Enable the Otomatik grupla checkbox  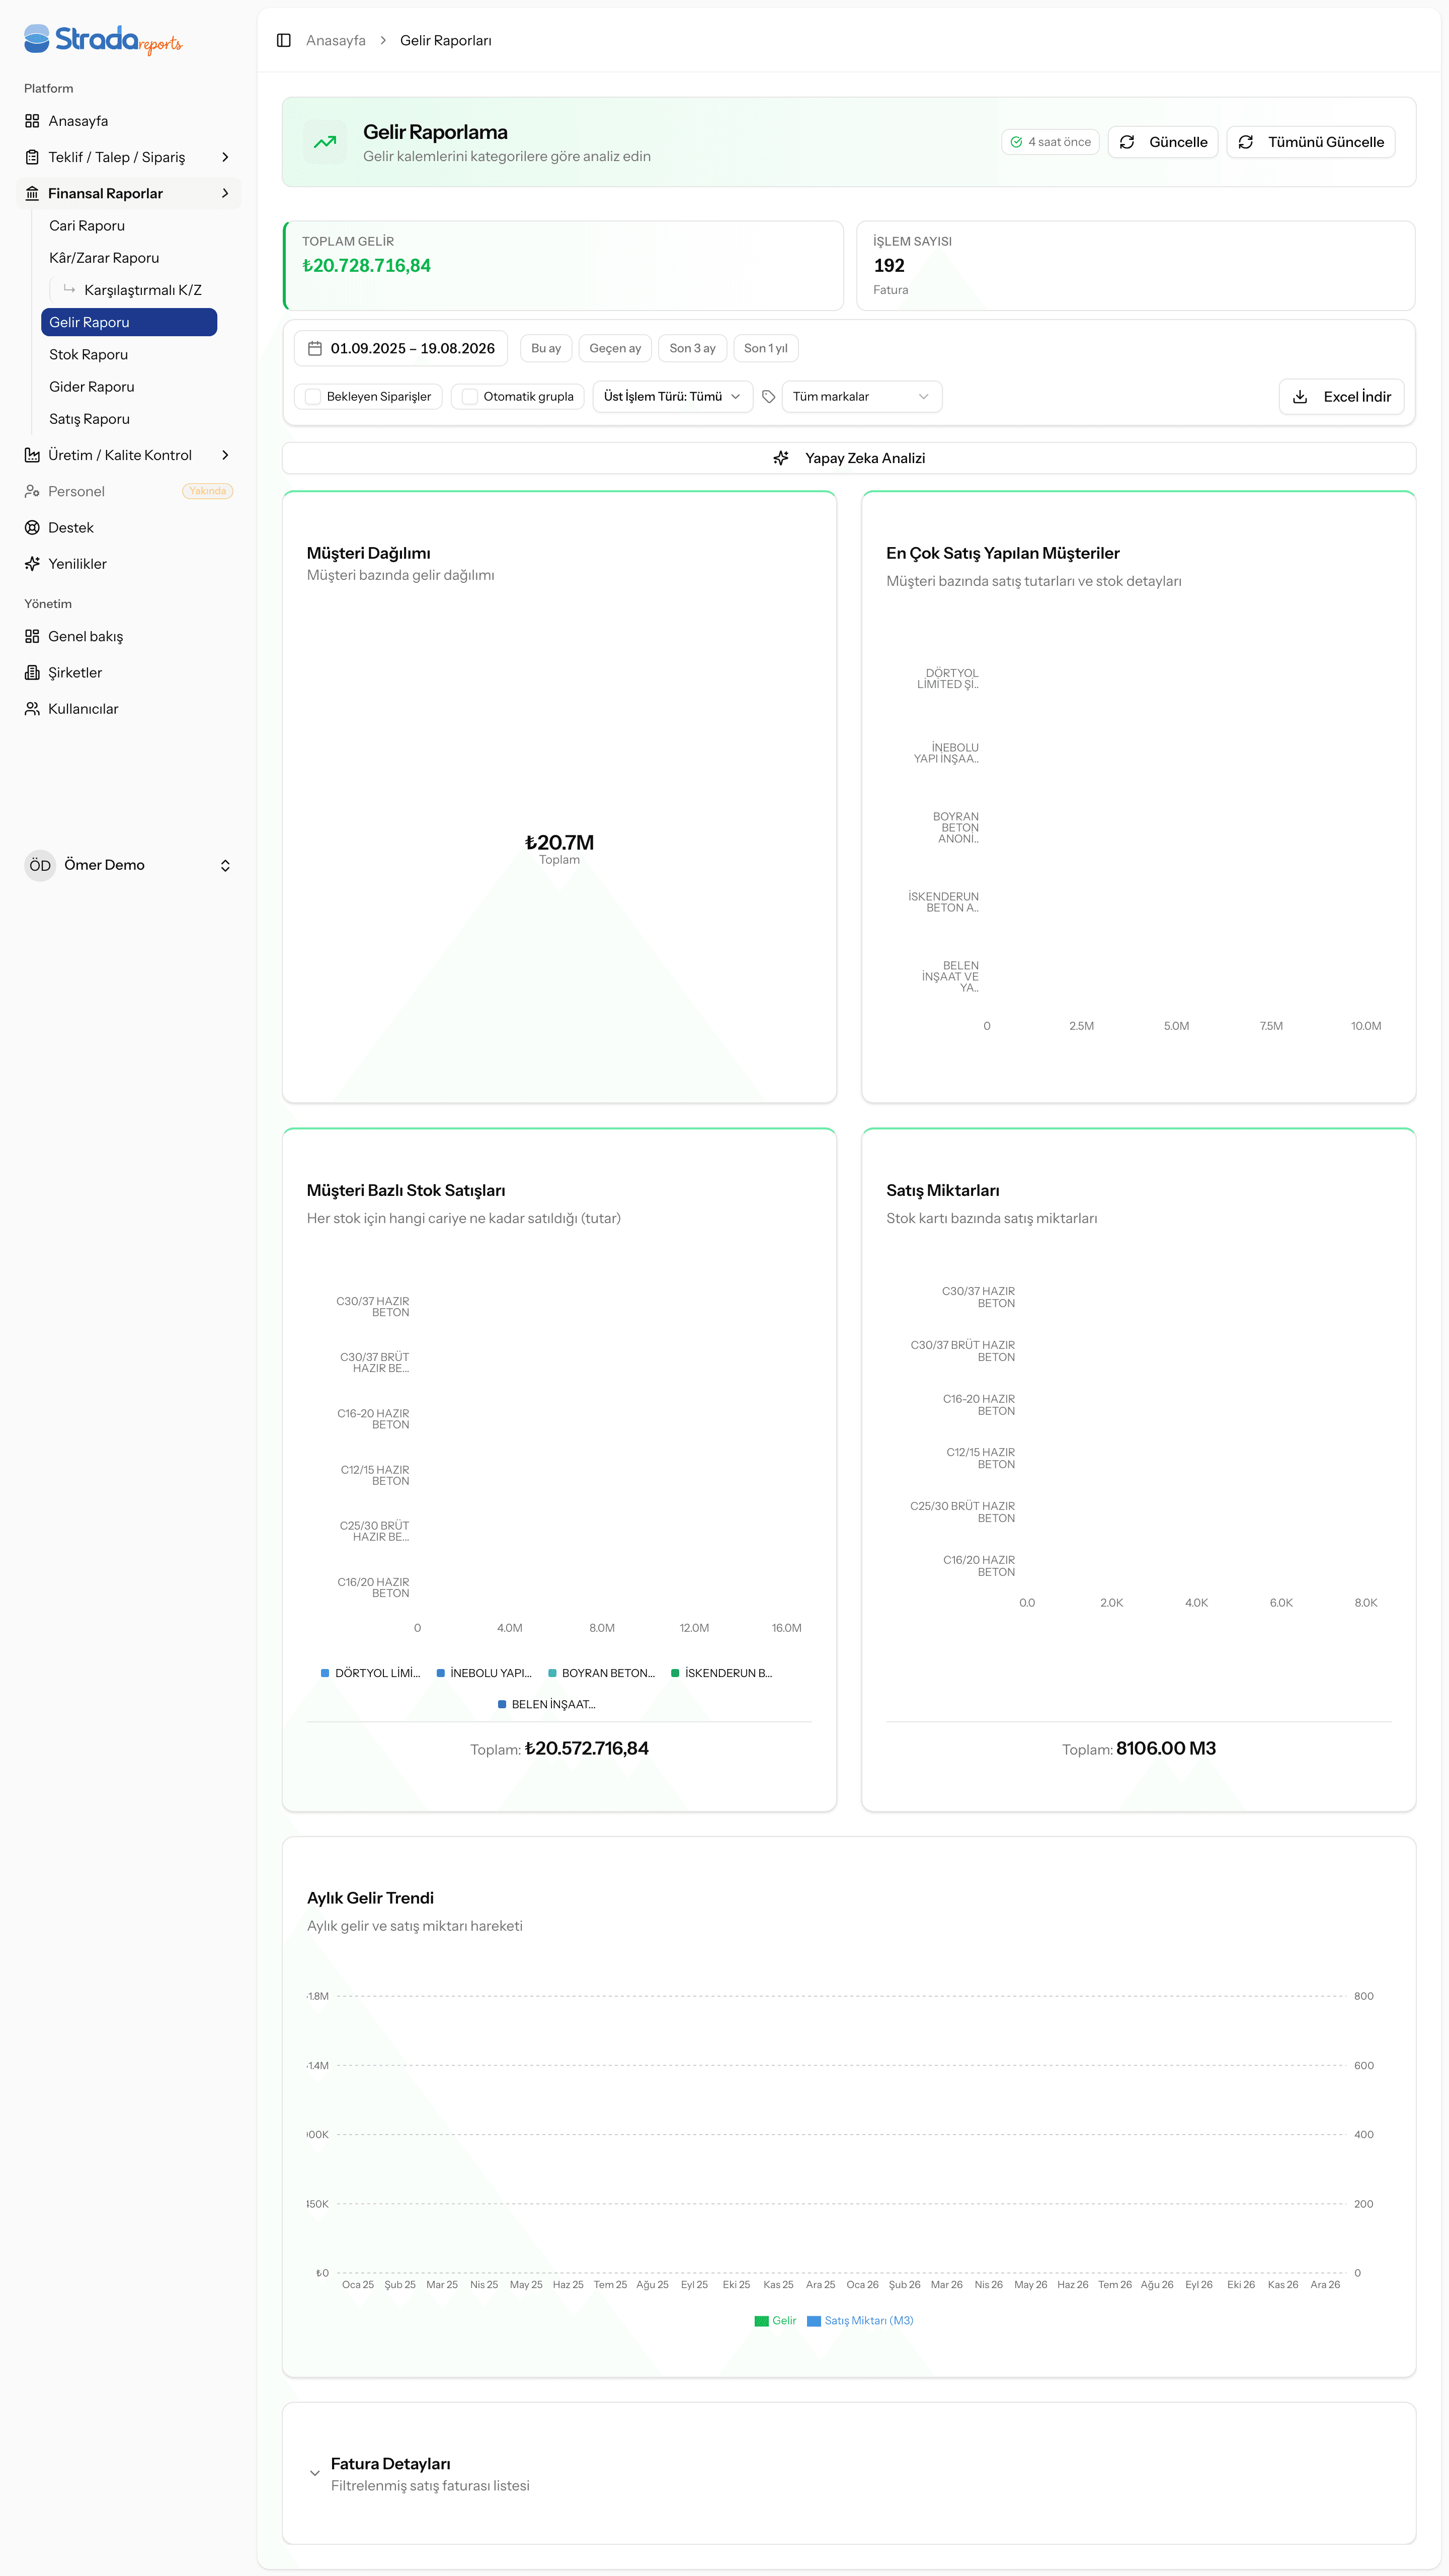click(470, 397)
